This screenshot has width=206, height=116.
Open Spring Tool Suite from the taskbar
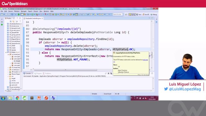click(x=25, y=98)
